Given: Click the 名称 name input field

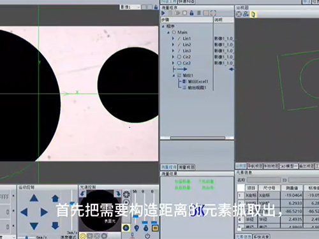Looking at the screenshot, I should pos(263,180).
